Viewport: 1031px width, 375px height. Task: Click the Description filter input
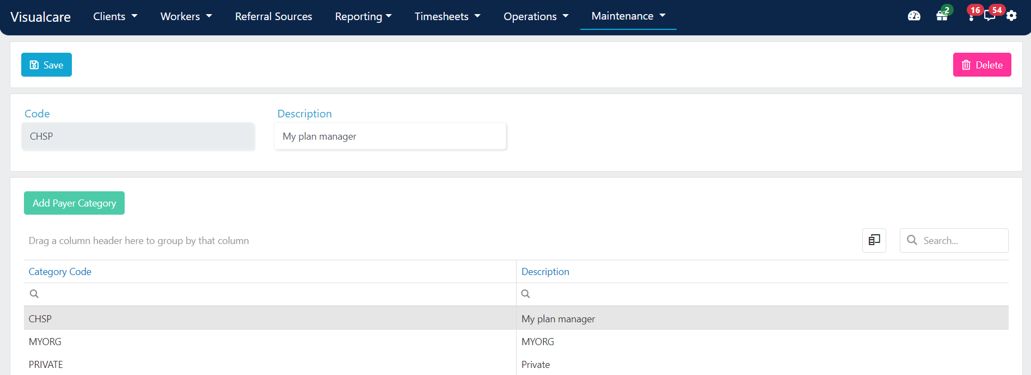763,294
